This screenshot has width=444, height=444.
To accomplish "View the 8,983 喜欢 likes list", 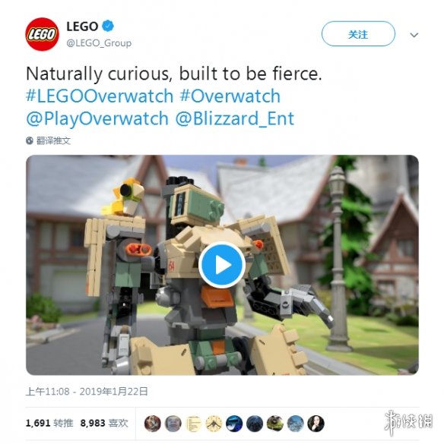I will pos(104,423).
